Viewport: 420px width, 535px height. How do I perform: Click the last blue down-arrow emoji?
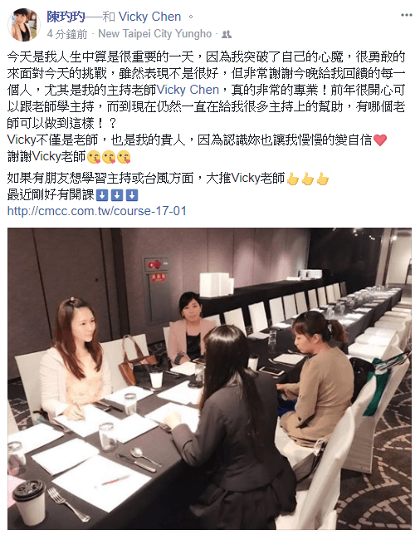click(132, 195)
